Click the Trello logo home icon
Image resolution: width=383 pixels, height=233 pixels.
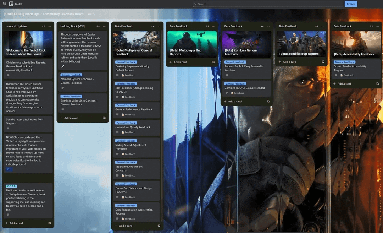(11, 4)
